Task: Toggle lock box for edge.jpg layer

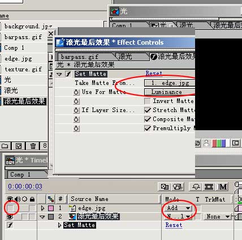Action: point(32,208)
